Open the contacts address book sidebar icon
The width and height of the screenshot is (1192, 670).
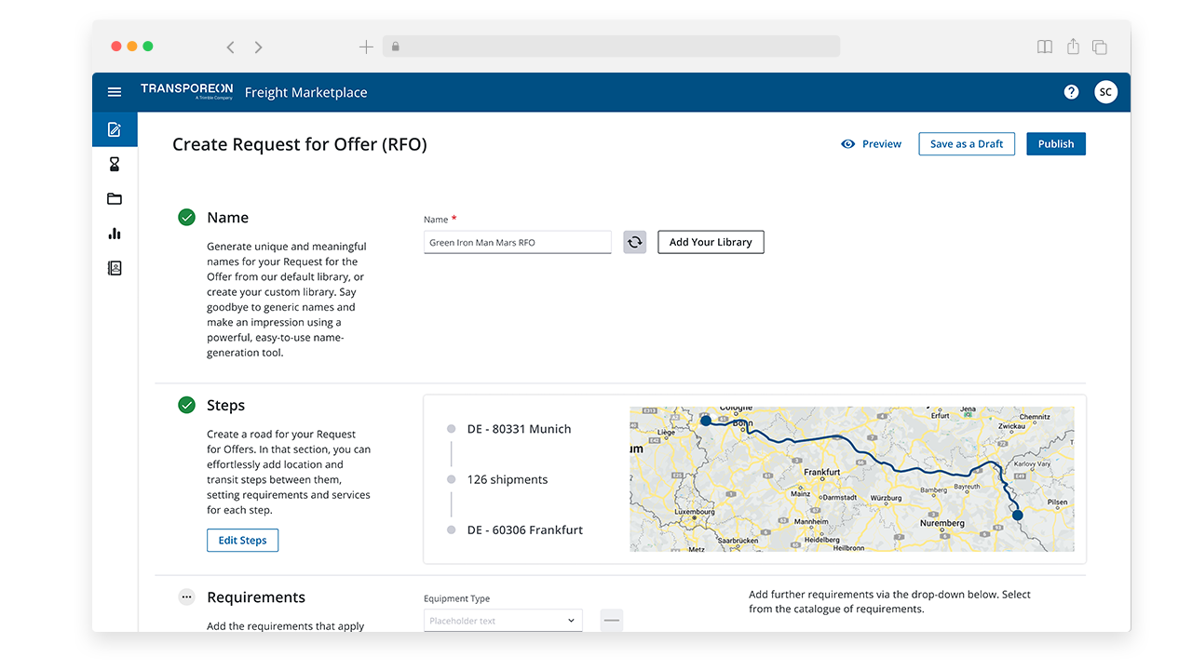coord(114,268)
